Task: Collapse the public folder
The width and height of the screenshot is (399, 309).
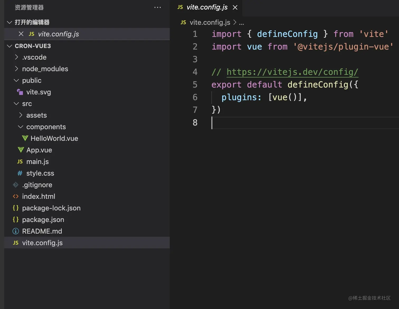Action: [16, 80]
